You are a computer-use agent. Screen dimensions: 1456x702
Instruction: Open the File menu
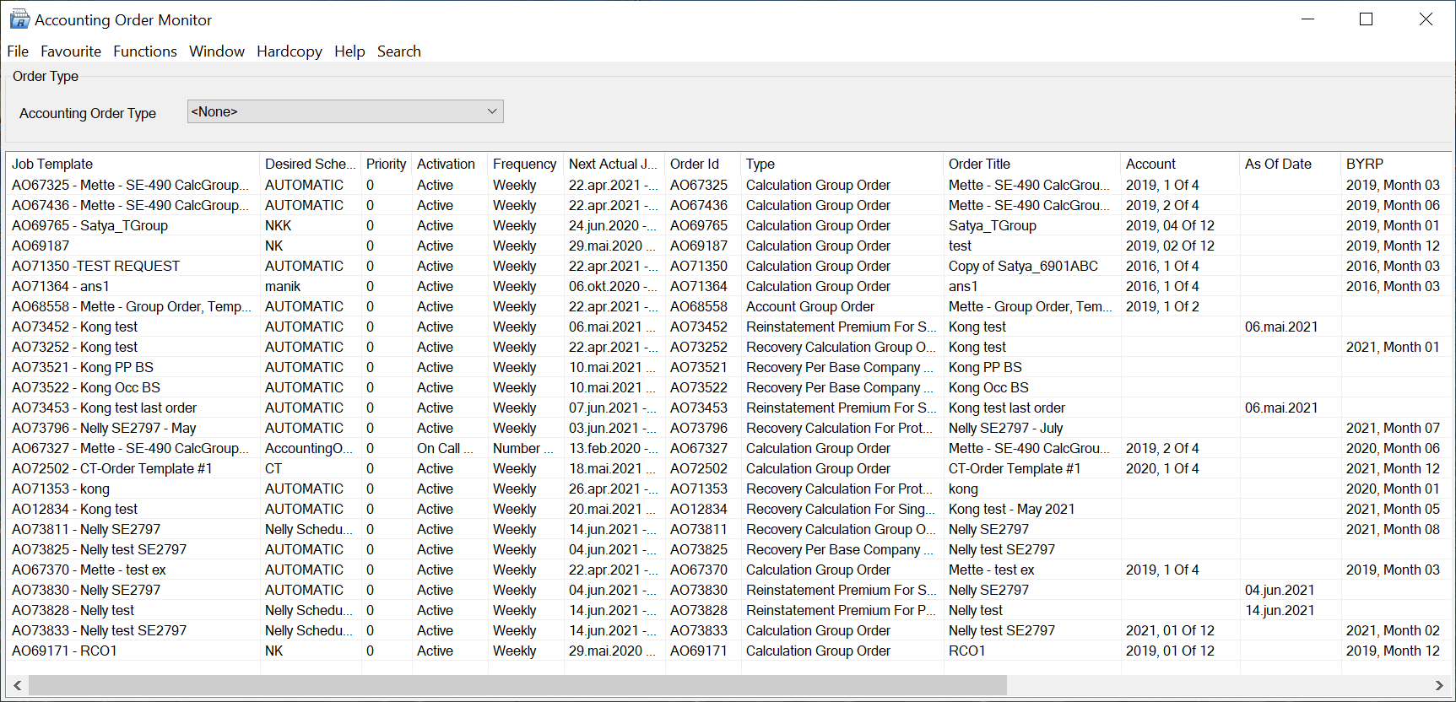[x=18, y=51]
